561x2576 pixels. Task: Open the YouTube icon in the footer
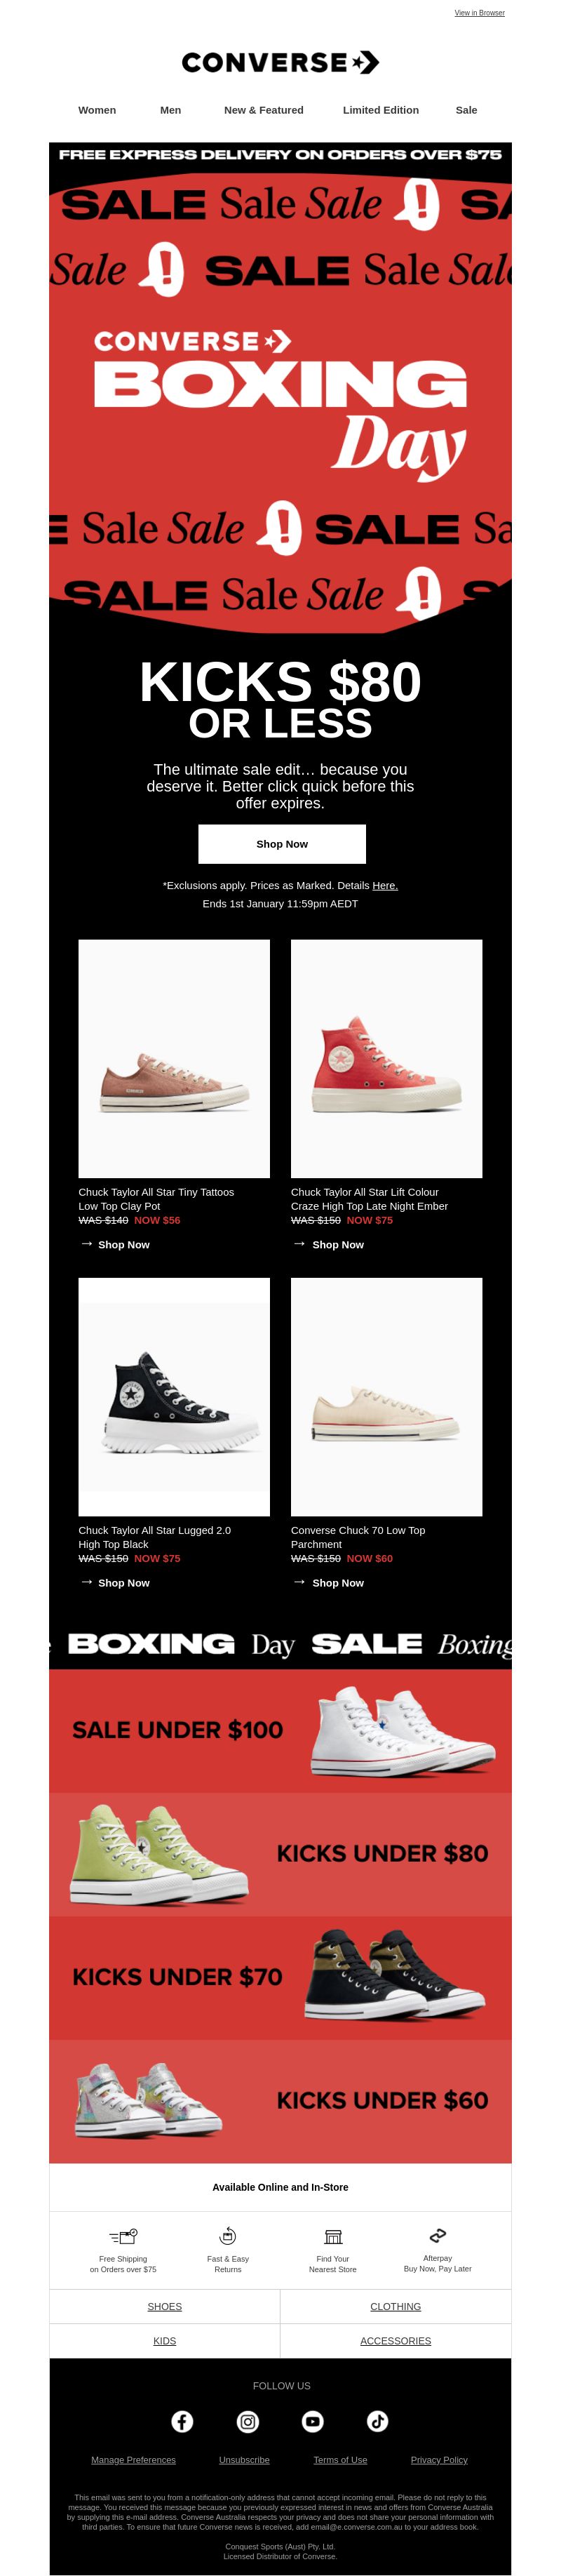pyautogui.click(x=313, y=2421)
